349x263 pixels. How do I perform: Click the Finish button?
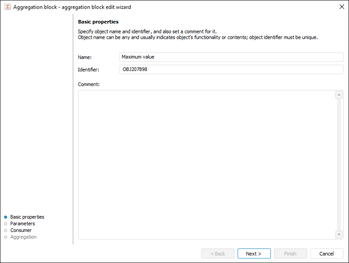290,254
